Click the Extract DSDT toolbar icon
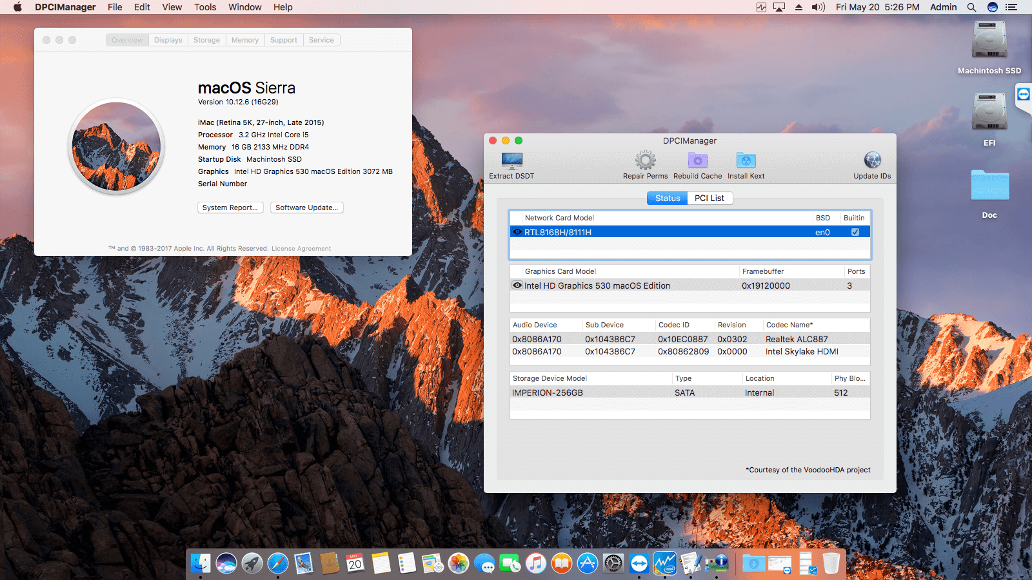The width and height of the screenshot is (1032, 580). pyautogui.click(x=511, y=161)
